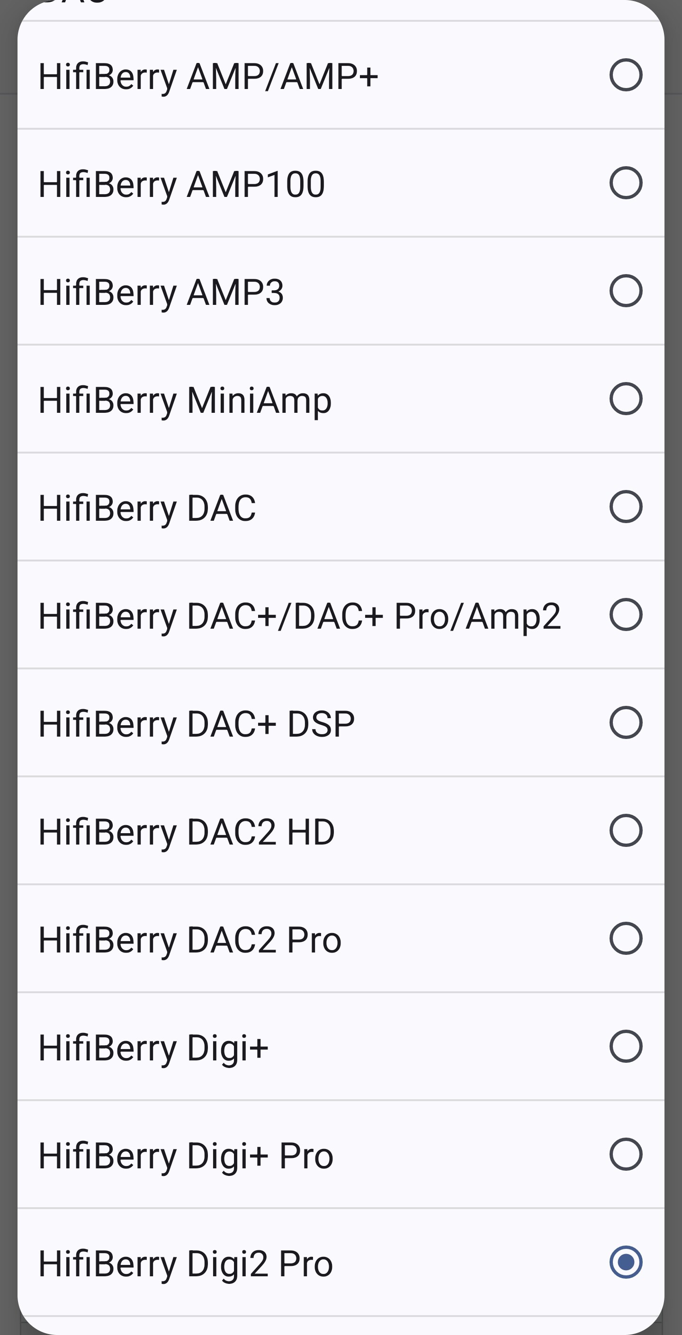Image resolution: width=682 pixels, height=1335 pixels.
Task: Select the HifiBerry DAC+ DSP radio button
Action: pyautogui.click(x=626, y=722)
